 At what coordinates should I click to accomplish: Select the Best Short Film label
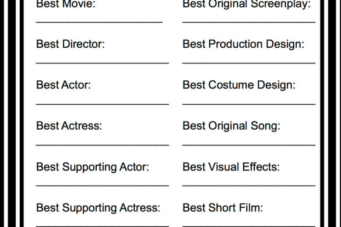[x=223, y=207]
